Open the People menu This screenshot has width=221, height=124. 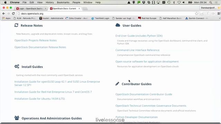coord(76,2)
